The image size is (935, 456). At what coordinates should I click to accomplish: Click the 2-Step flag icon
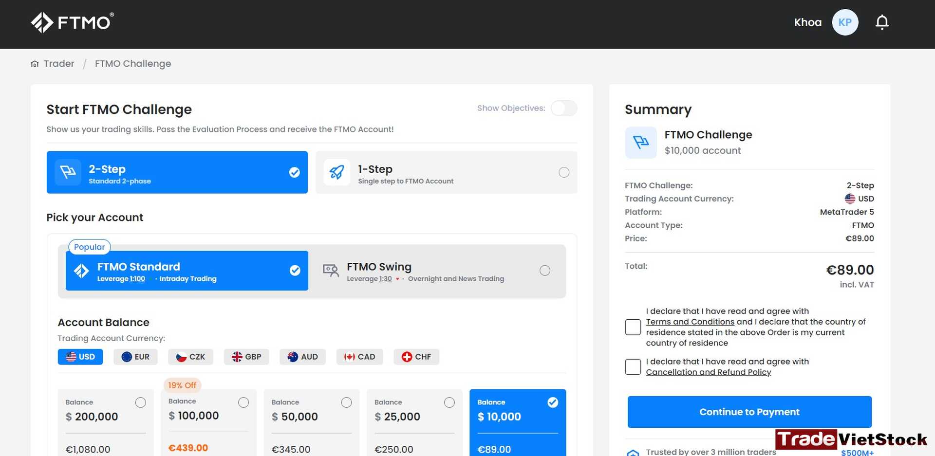coord(68,172)
